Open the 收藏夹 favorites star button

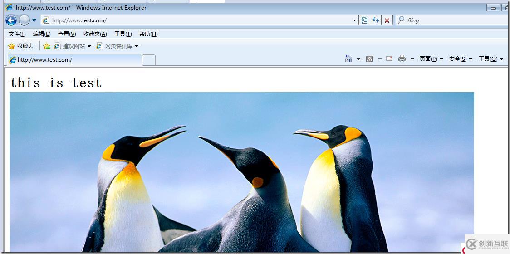pyautogui.click(x=21, y=46)
